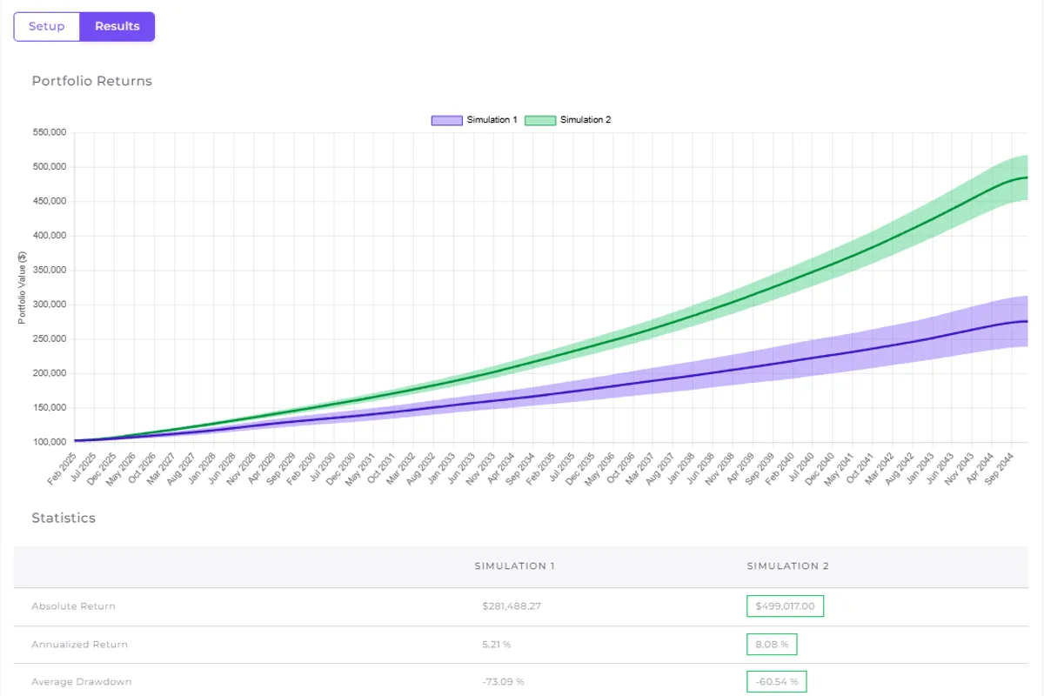
Task: Click the green Simulation 2 legend swatch
Action: tap(540, 120)
